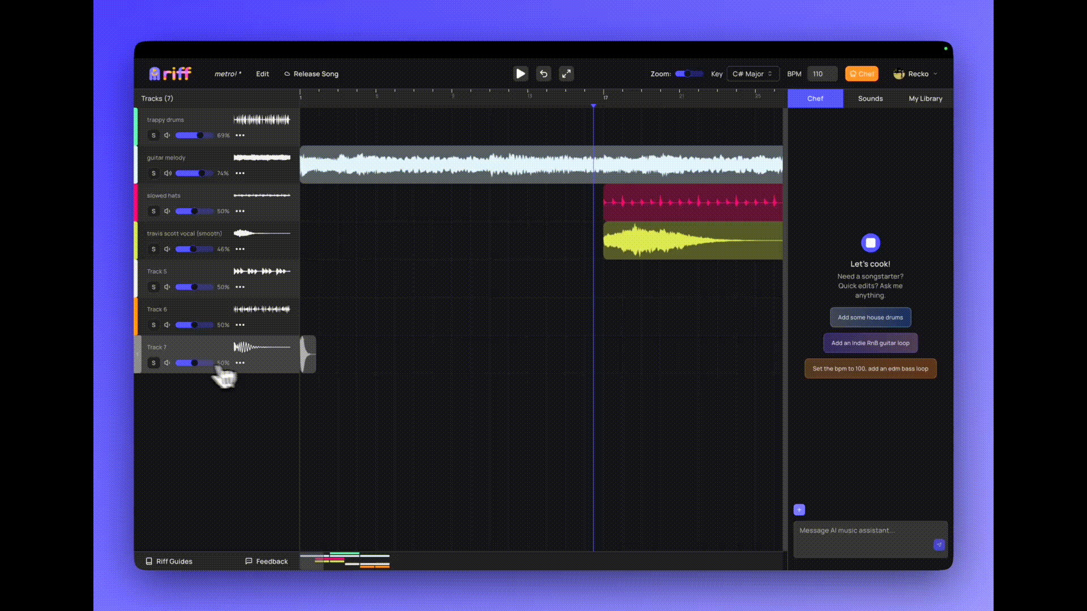Click the riff logo
1087x611 pixels.
170,74
